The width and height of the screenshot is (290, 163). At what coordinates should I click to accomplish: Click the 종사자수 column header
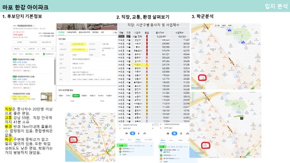tap(160, 33)
